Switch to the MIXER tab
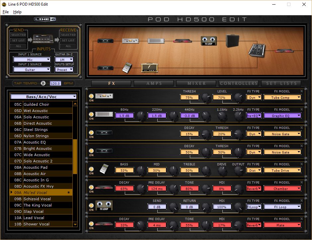This screenshot has height=240, width=312. coord(196,84)
